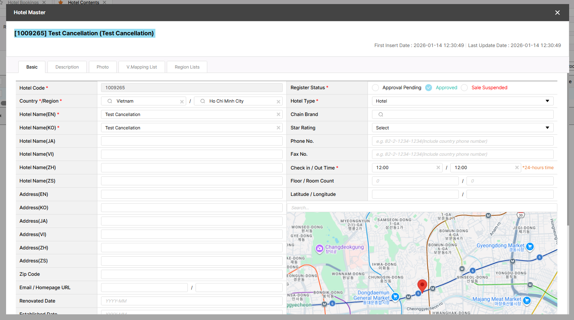Clear the check-in time value
The height and width of the screenshot is (320, 574).
(x=439, y=168)
